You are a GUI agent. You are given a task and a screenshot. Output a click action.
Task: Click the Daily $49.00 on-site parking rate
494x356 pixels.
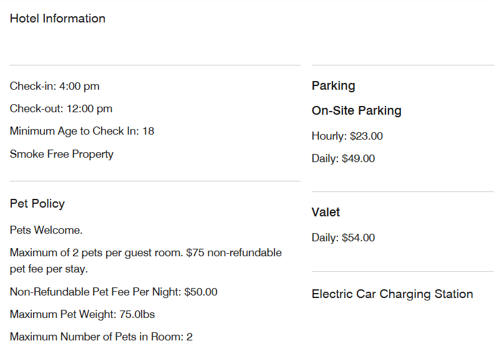point(343,158)
